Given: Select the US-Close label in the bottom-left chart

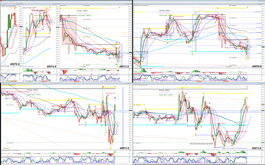Looking at the screenshot, I should pyautogui.click(x=33, y=90).
